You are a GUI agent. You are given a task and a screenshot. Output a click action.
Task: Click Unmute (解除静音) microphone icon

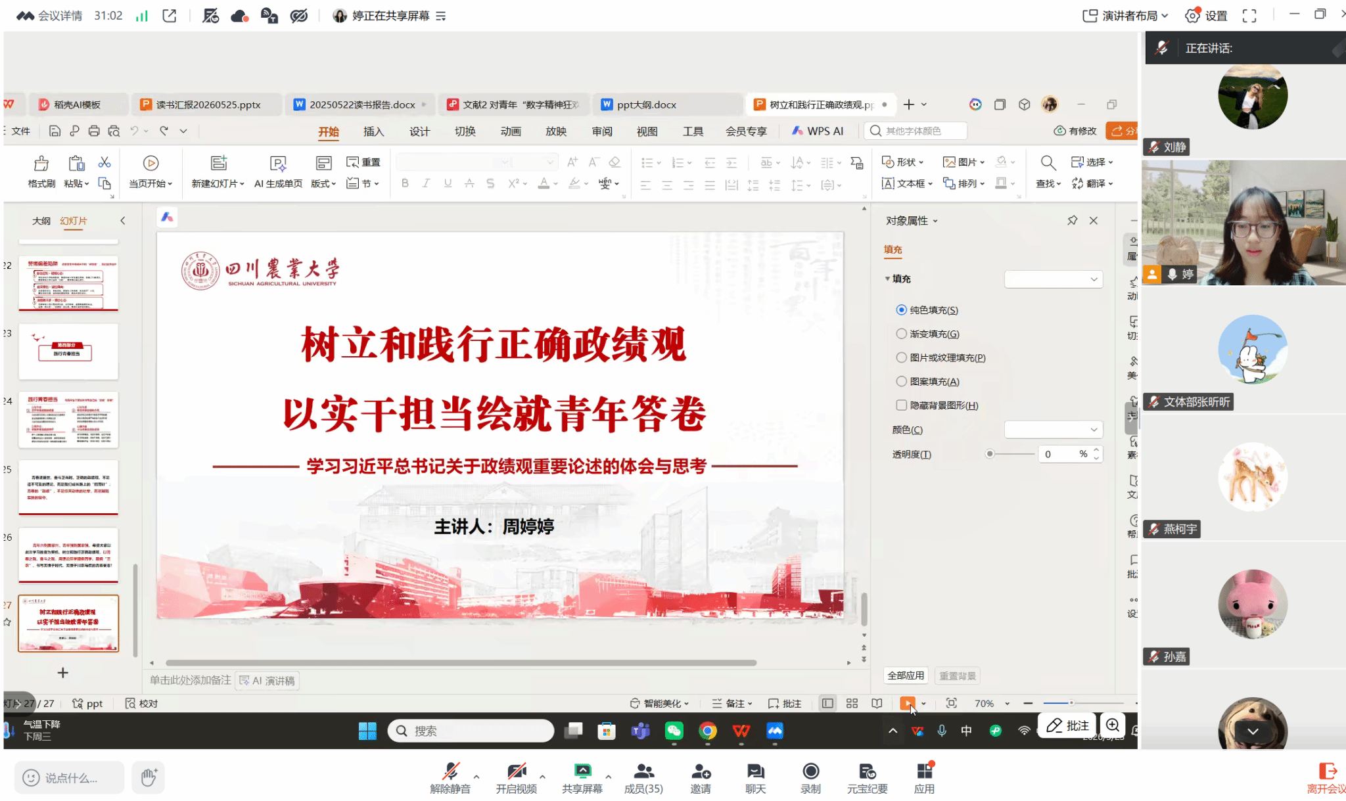point(451,771)
